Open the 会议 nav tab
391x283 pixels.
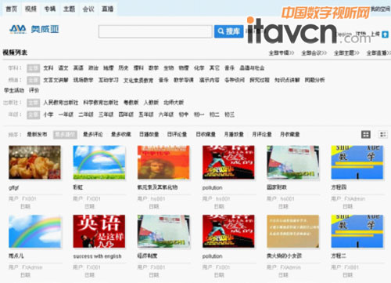click(x=88, y=9)
